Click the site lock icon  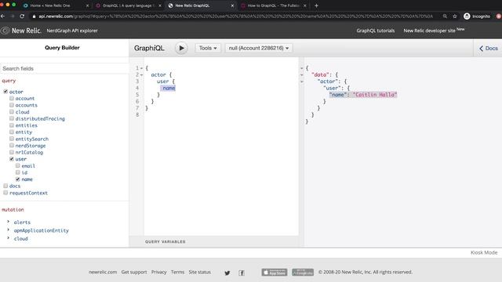(34, 16)
